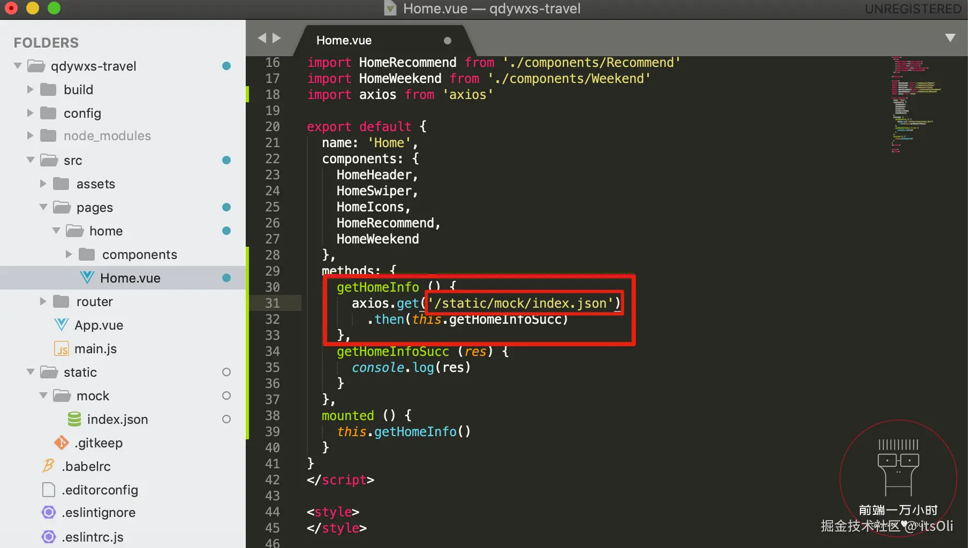Click the Vue icon beside App.vue
Viewport: 968px width, 548px height.
pyautogui.click(x=62, y=325)
